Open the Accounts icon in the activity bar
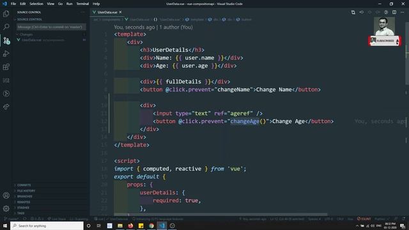This screenshot has width=409, height=230. (6, 195)
